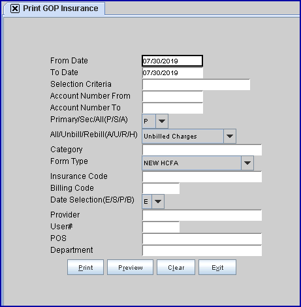Screen dimensions: 301x307
Task: Click the Provider input field
Action: coord(202,215)
